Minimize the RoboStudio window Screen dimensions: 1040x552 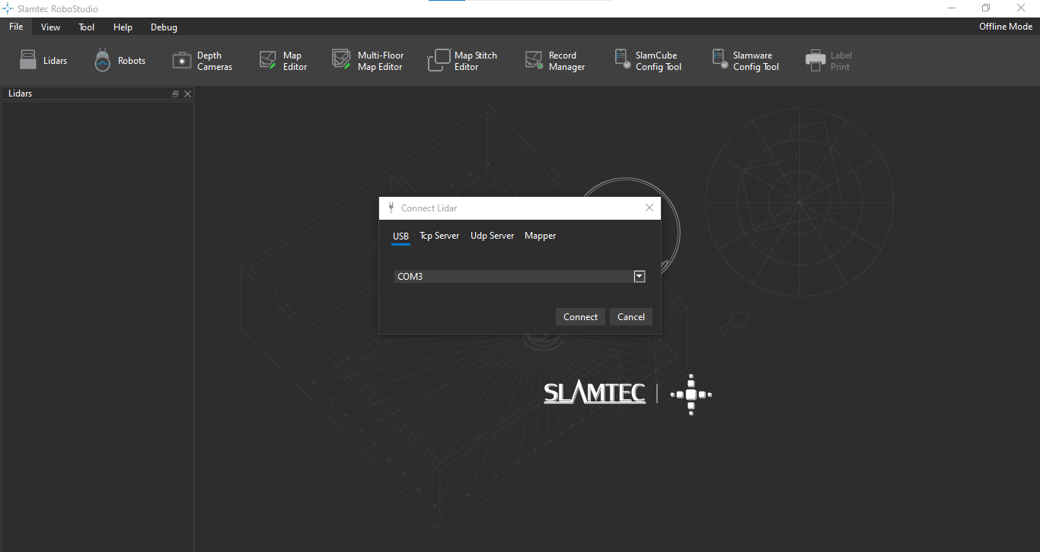pos(952,8)
